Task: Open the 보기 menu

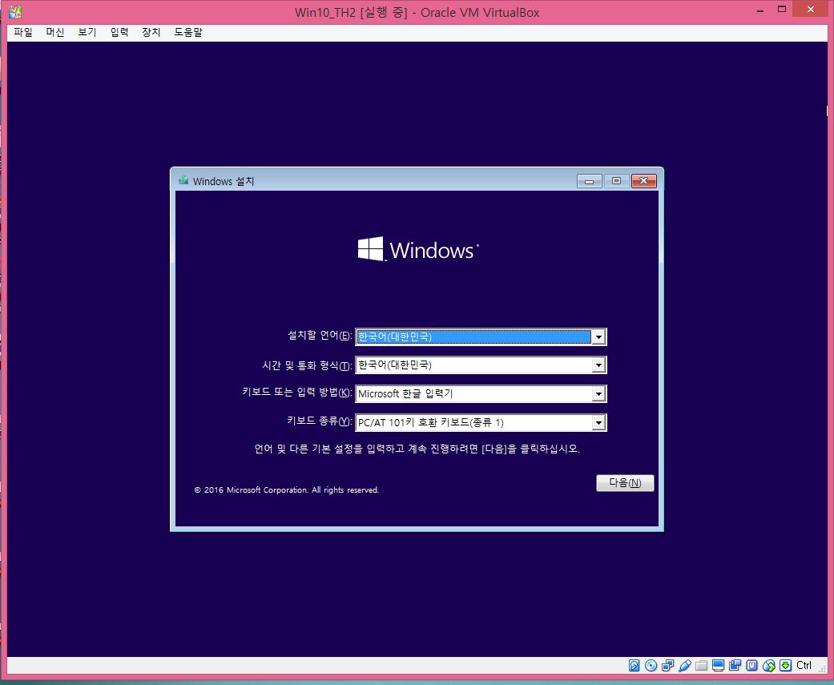Action: point(87,32)
